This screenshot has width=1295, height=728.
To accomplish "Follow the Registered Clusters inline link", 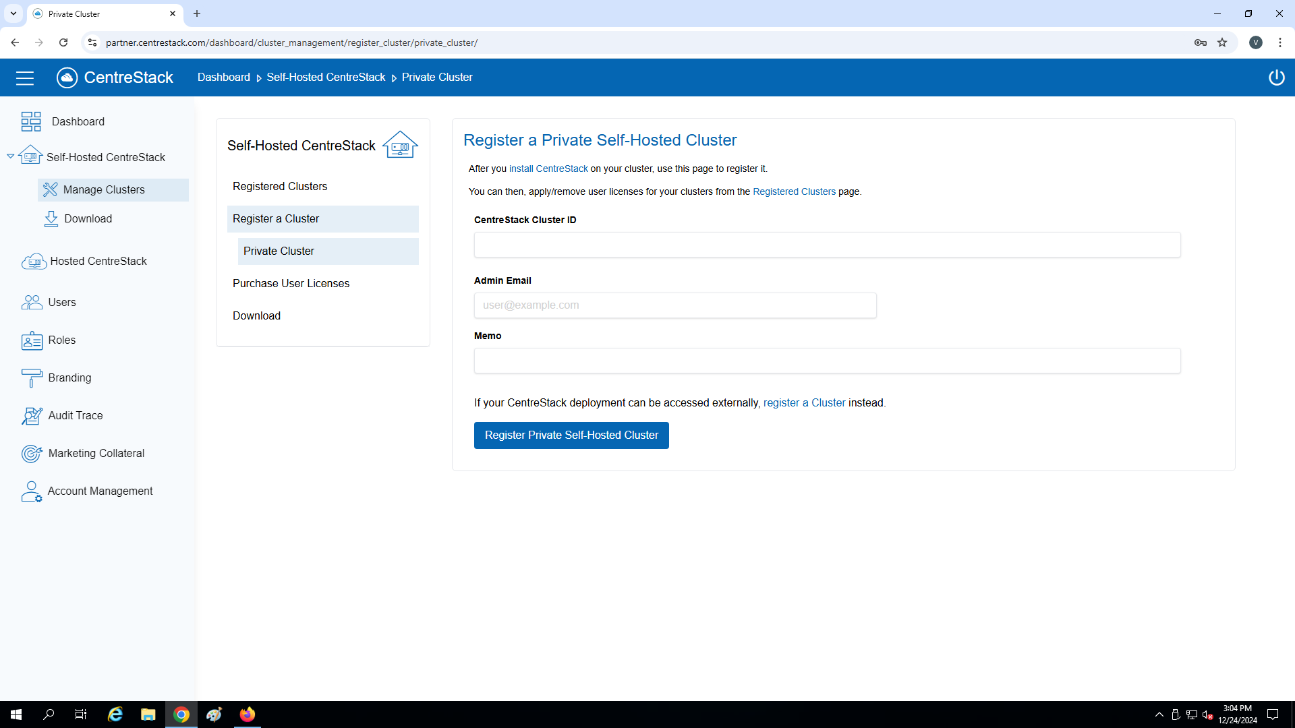I will 794,192.
